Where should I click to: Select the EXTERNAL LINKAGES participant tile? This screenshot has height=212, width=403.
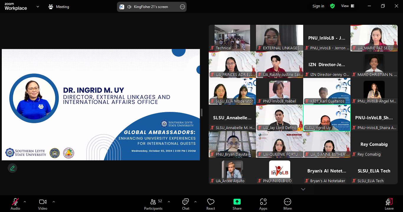point(280,38)
